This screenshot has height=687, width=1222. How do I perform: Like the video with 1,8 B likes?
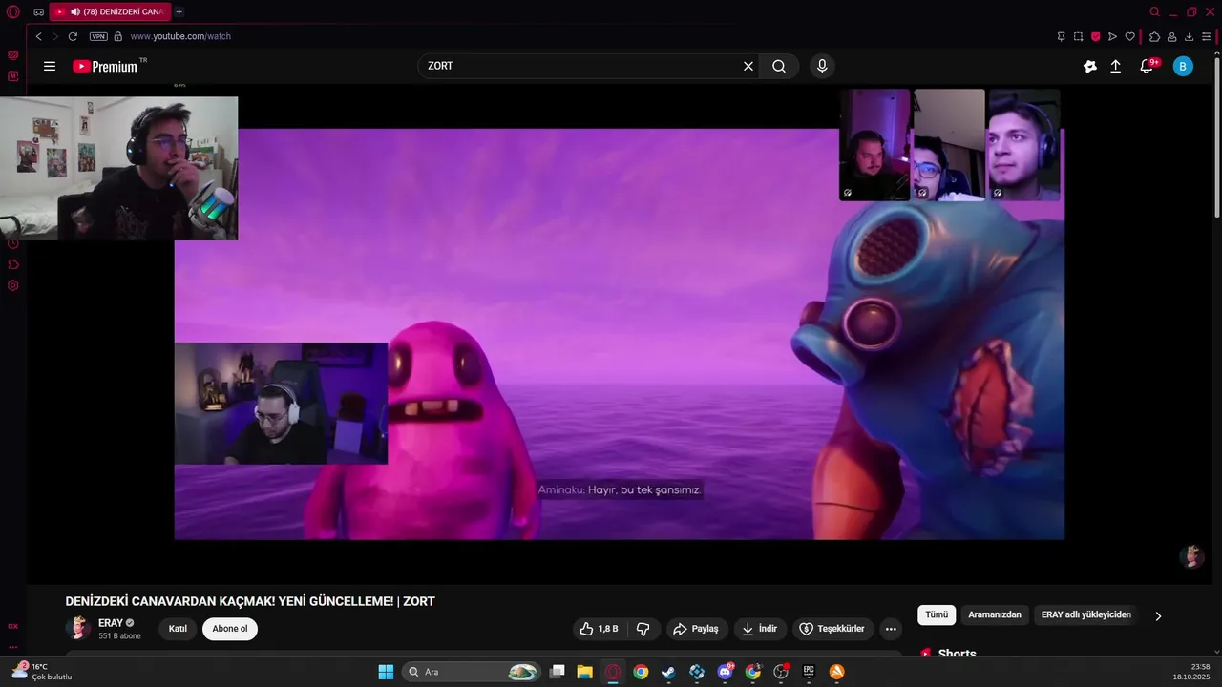click(599, 629)
